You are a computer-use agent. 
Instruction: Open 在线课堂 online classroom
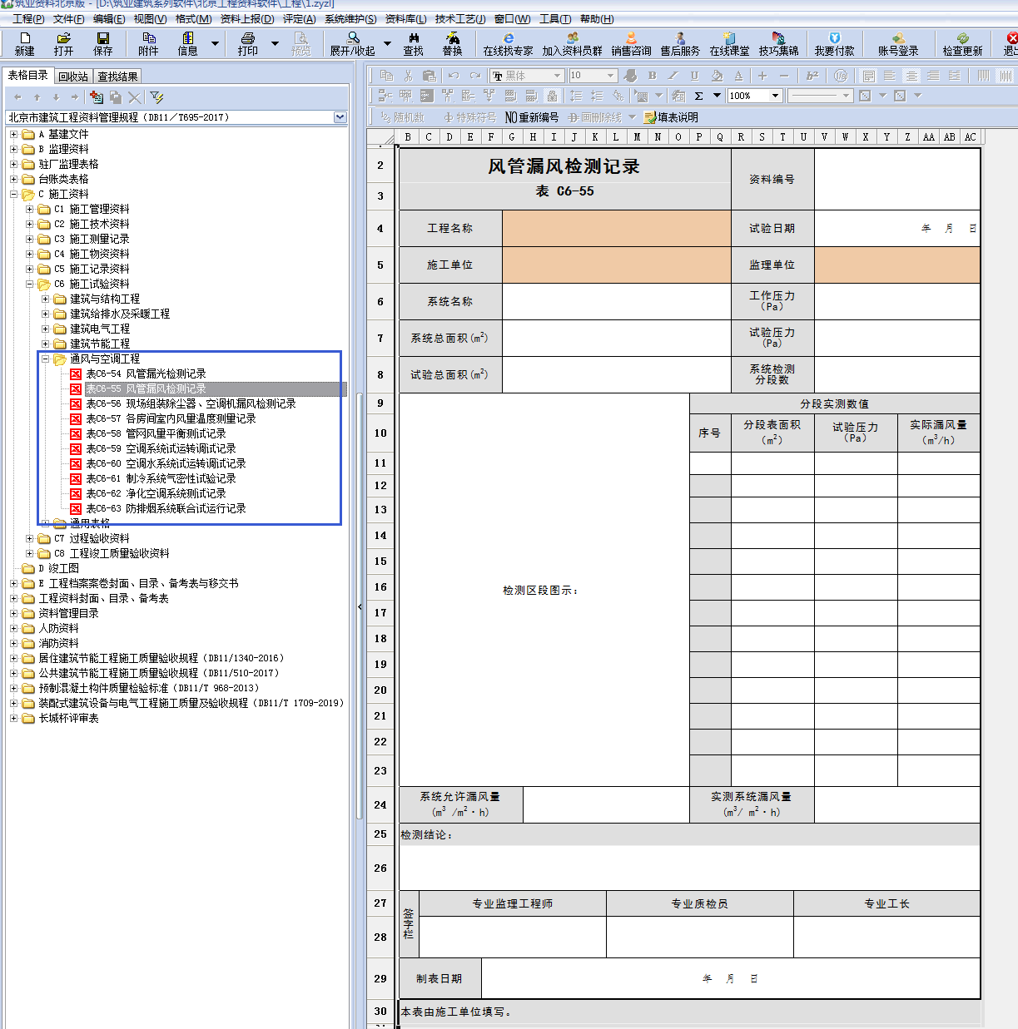click(729, 43)
